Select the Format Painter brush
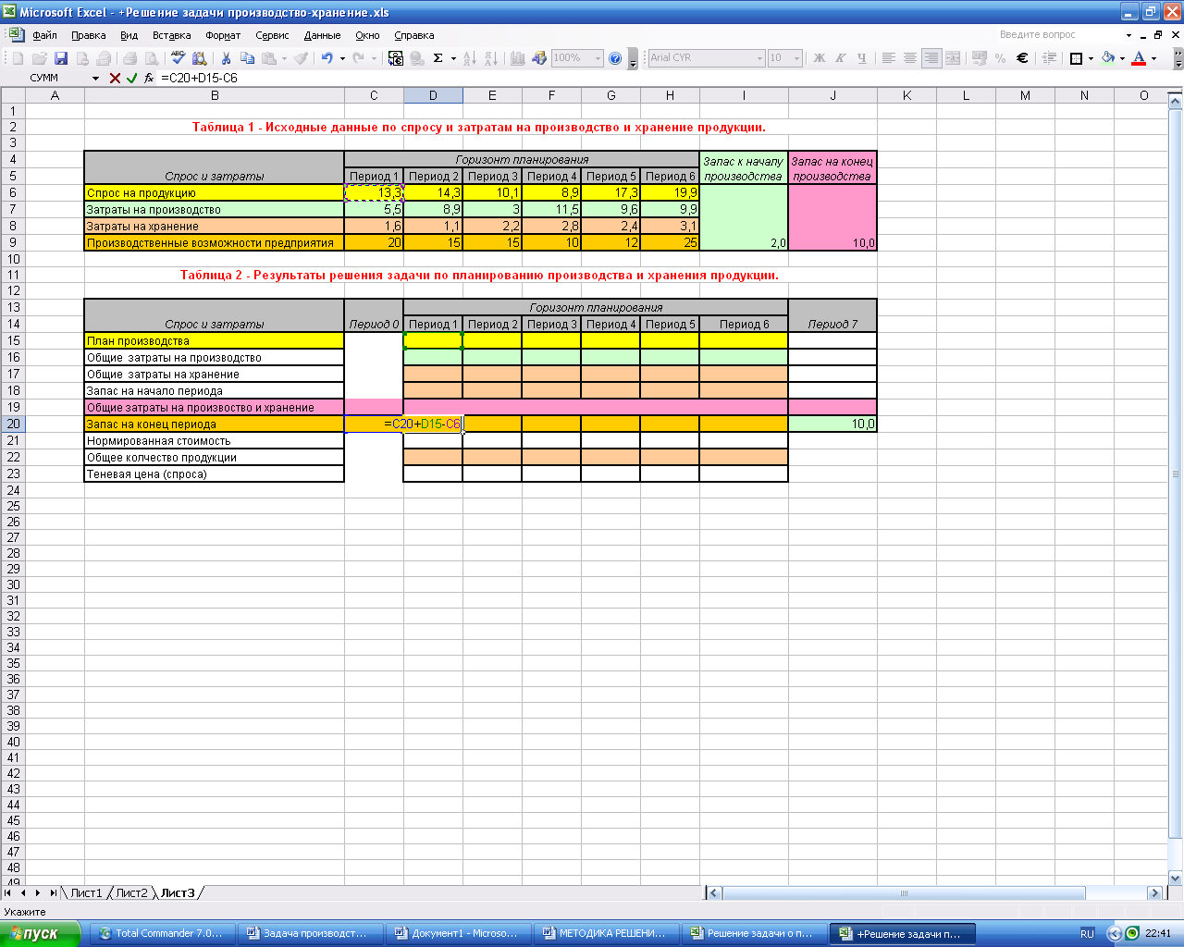The height and width of the screenshot is (947, 1184). tap(302, 58)
